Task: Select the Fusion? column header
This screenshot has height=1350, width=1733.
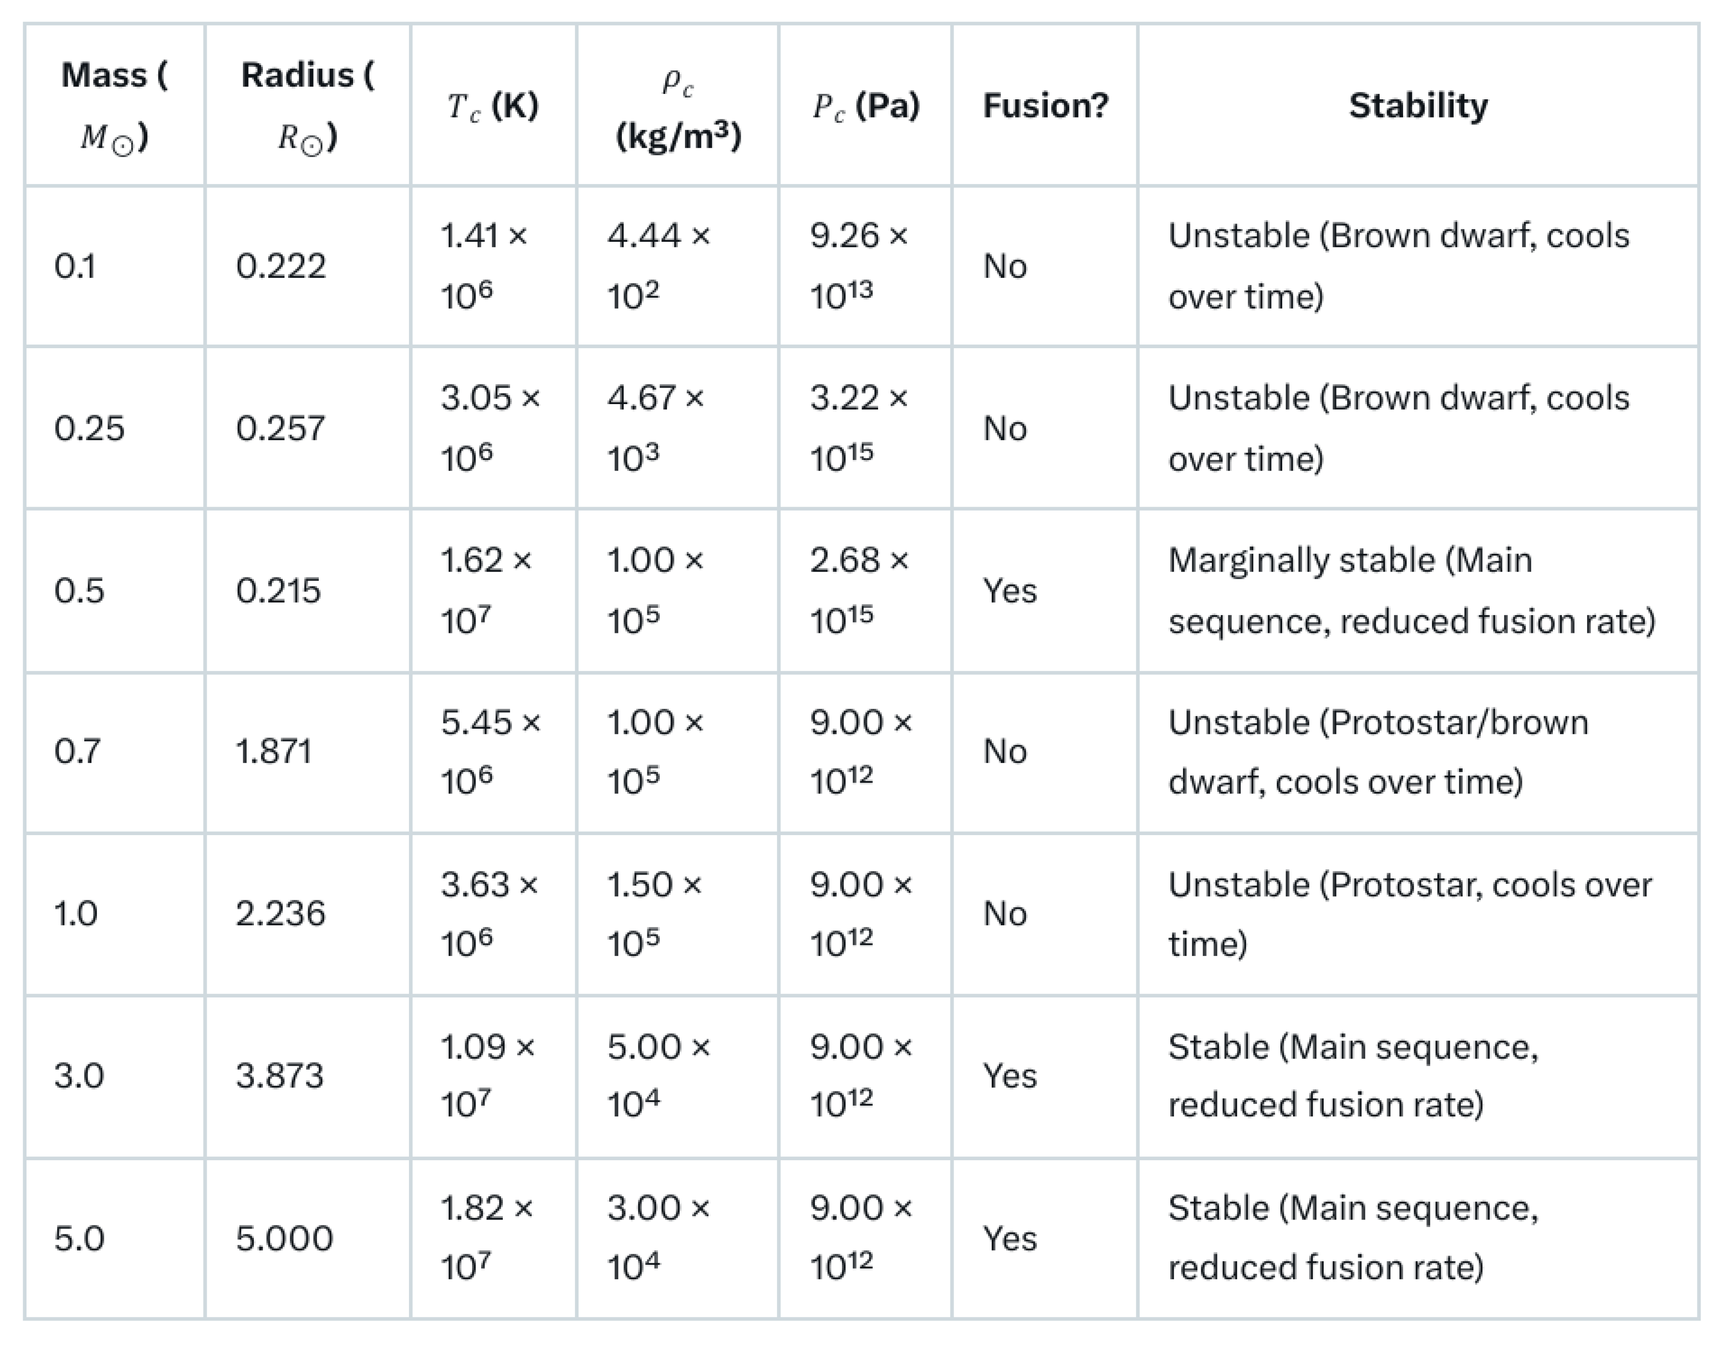Action: tap(1045, 105)
